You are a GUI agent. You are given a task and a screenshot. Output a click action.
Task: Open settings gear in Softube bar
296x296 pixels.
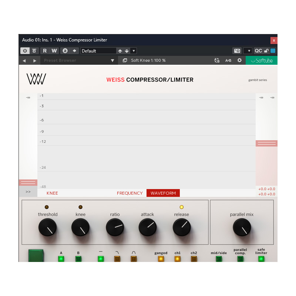tap(239, 60)
